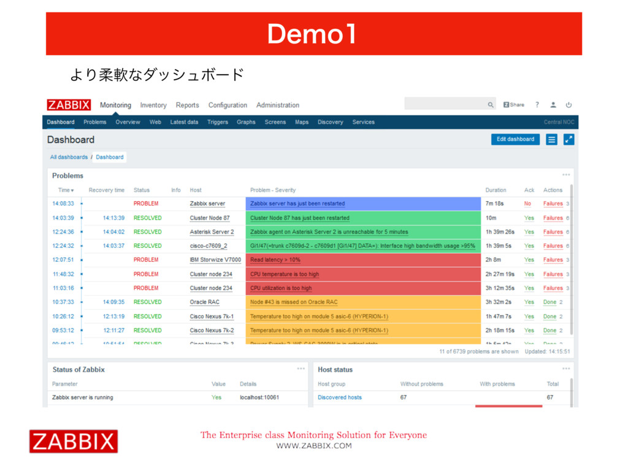Screen dimensions: 628x471
Task: Open 'CPU utilization is too high' problem
Action: (281, 288)
